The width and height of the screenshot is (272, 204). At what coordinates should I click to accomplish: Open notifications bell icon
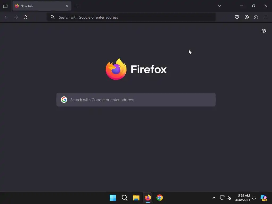click(x=254, y=198)
